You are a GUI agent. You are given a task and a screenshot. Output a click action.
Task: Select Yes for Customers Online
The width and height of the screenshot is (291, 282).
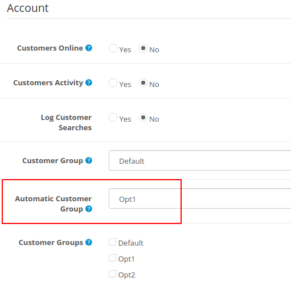tap(113, 48)
